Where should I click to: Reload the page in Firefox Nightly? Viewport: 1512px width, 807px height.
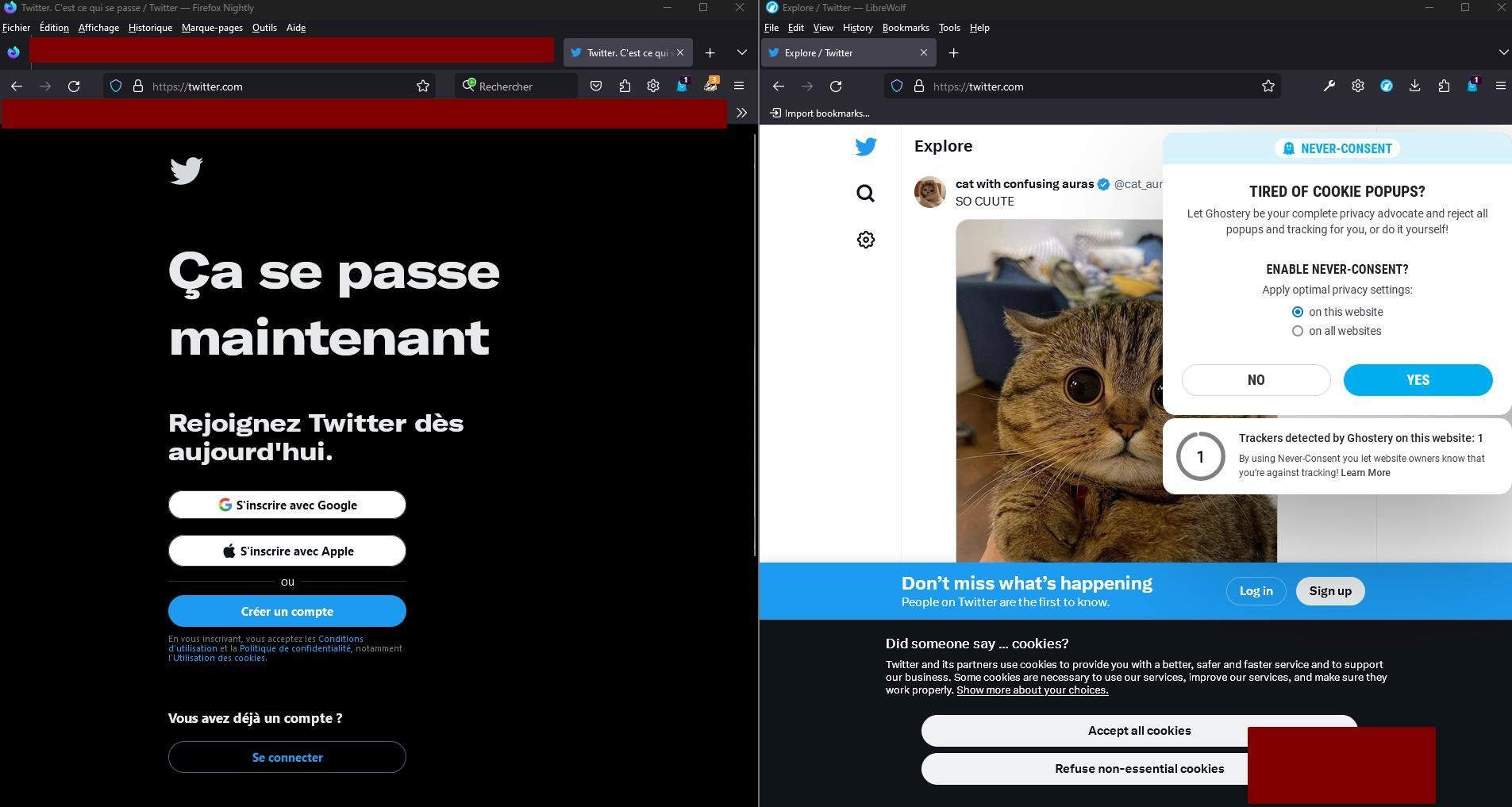74,86
